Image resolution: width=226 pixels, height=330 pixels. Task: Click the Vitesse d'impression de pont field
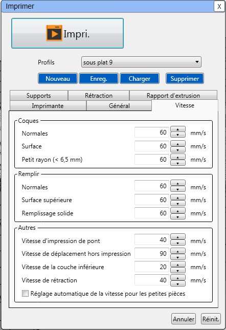coord(152,239)
